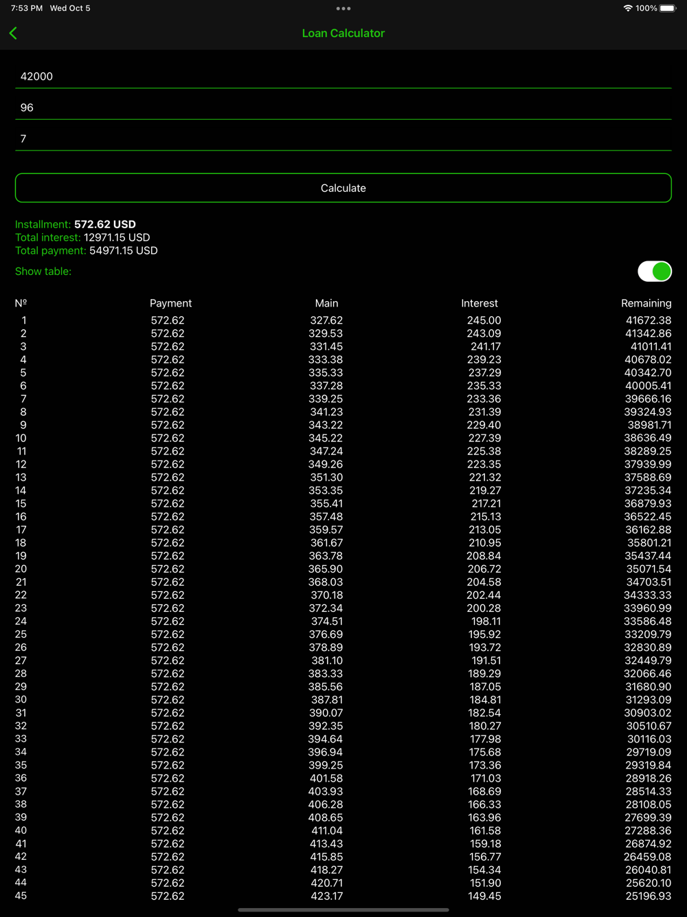Screen dimensions: 687x917
Task: Select Total interest 12971.15 USD text
Action: tap(82, 237)
